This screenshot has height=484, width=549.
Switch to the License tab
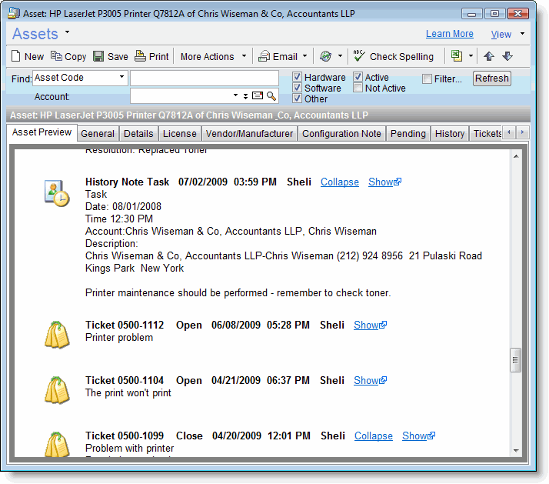tap(179, 134)
